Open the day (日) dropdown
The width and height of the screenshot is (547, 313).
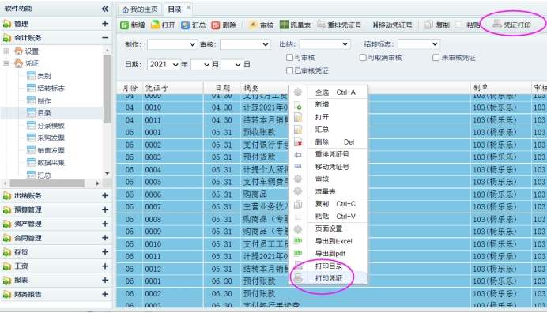pos(232,65)
